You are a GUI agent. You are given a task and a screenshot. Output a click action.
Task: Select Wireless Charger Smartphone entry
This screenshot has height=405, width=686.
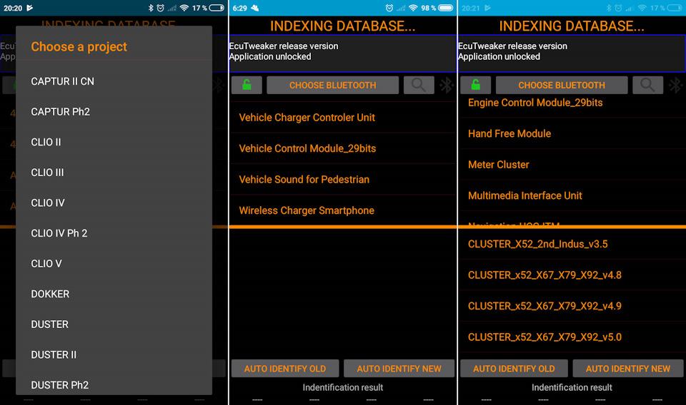pos(307,210)
